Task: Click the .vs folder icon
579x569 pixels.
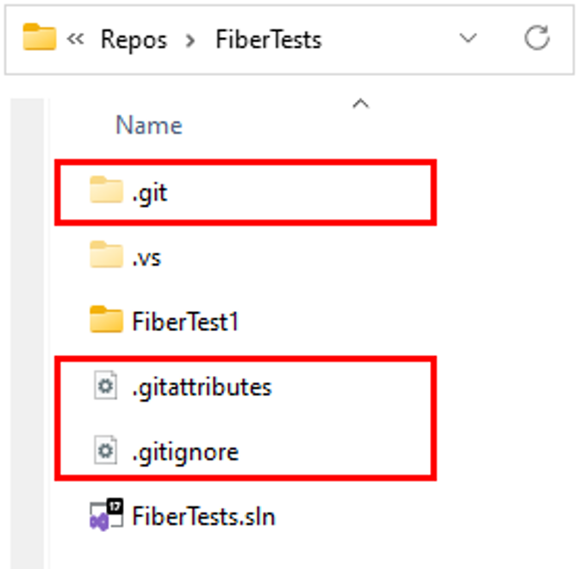Action: [x=106, y=254]
